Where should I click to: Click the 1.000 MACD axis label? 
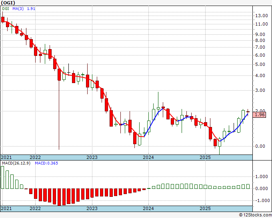pos(262,176)
